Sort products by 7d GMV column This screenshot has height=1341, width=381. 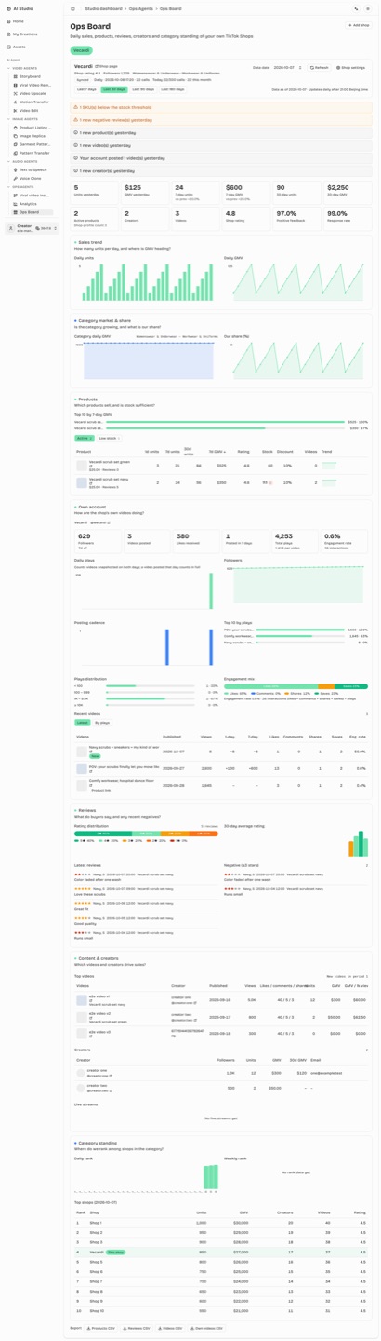(x=217, y=452)
